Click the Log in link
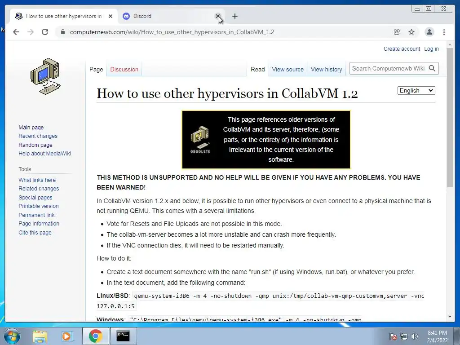Image resolution: width=460 pixels, height=345 pixels. (x=431, y=49)
